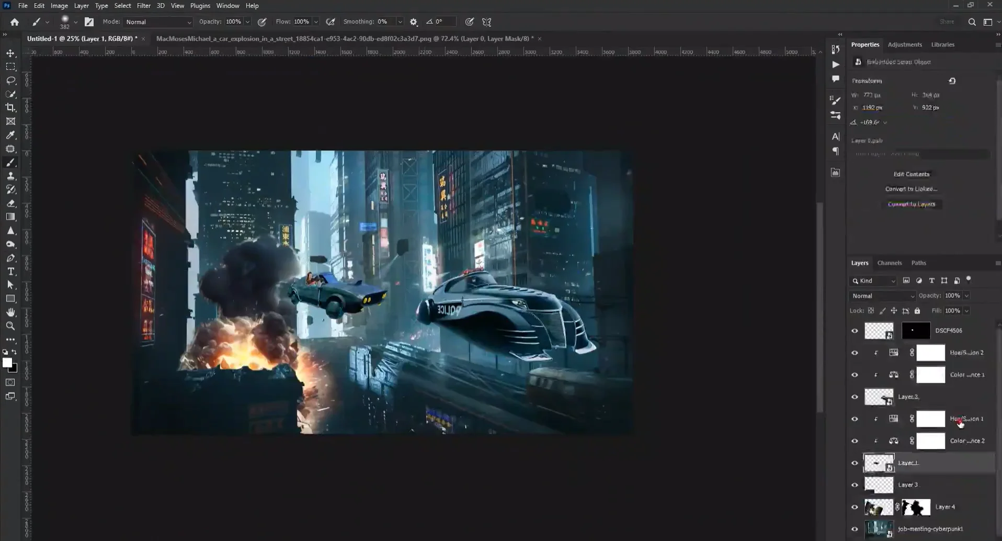Open the brush Mode dropdown

tap(158, 22)
